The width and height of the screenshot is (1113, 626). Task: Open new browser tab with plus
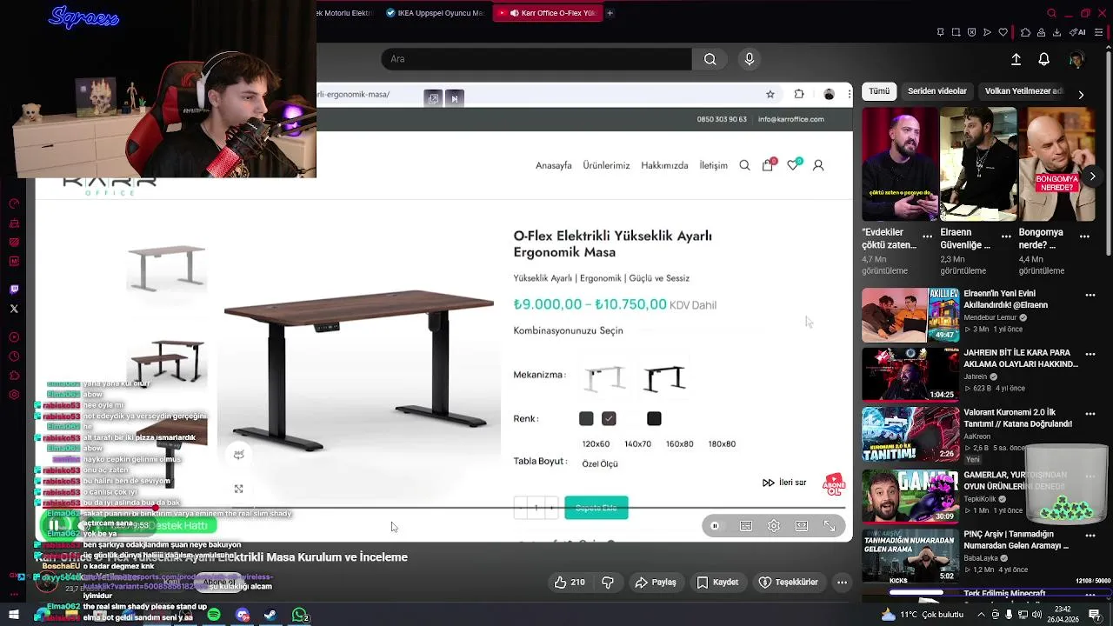tap(610, 13)
